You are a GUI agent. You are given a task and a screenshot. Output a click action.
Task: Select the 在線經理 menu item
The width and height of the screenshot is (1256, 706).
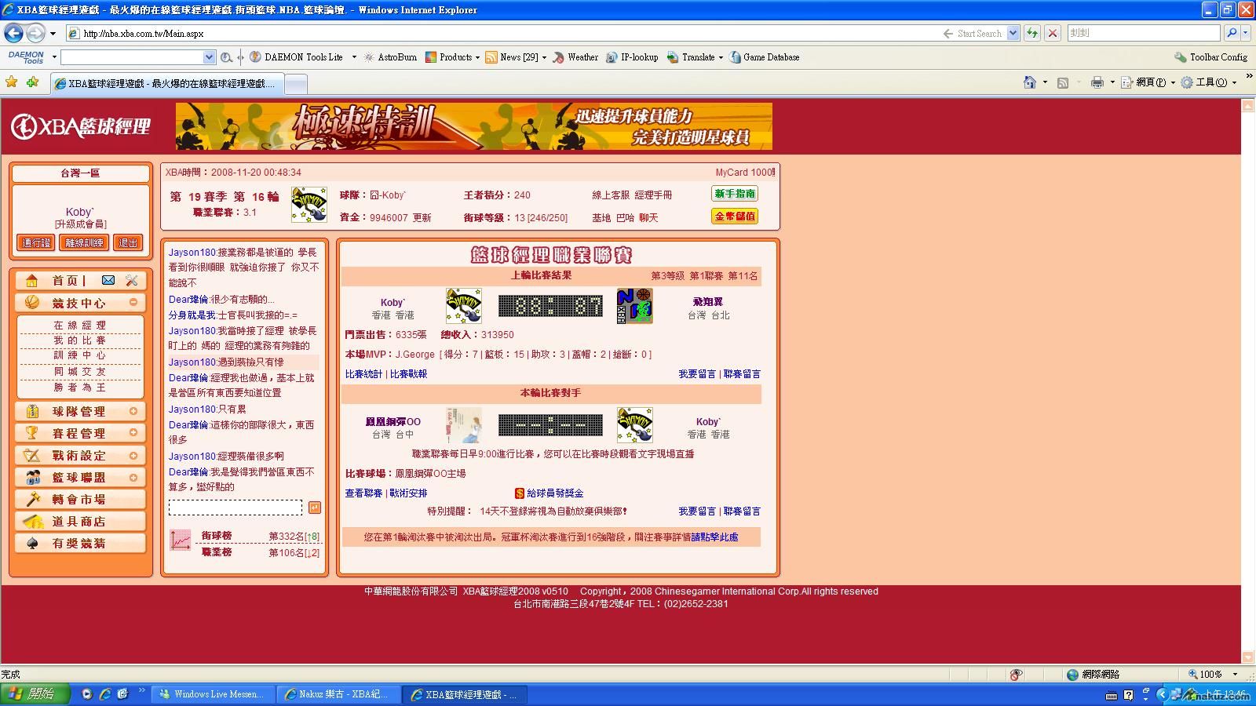point(80,325)
